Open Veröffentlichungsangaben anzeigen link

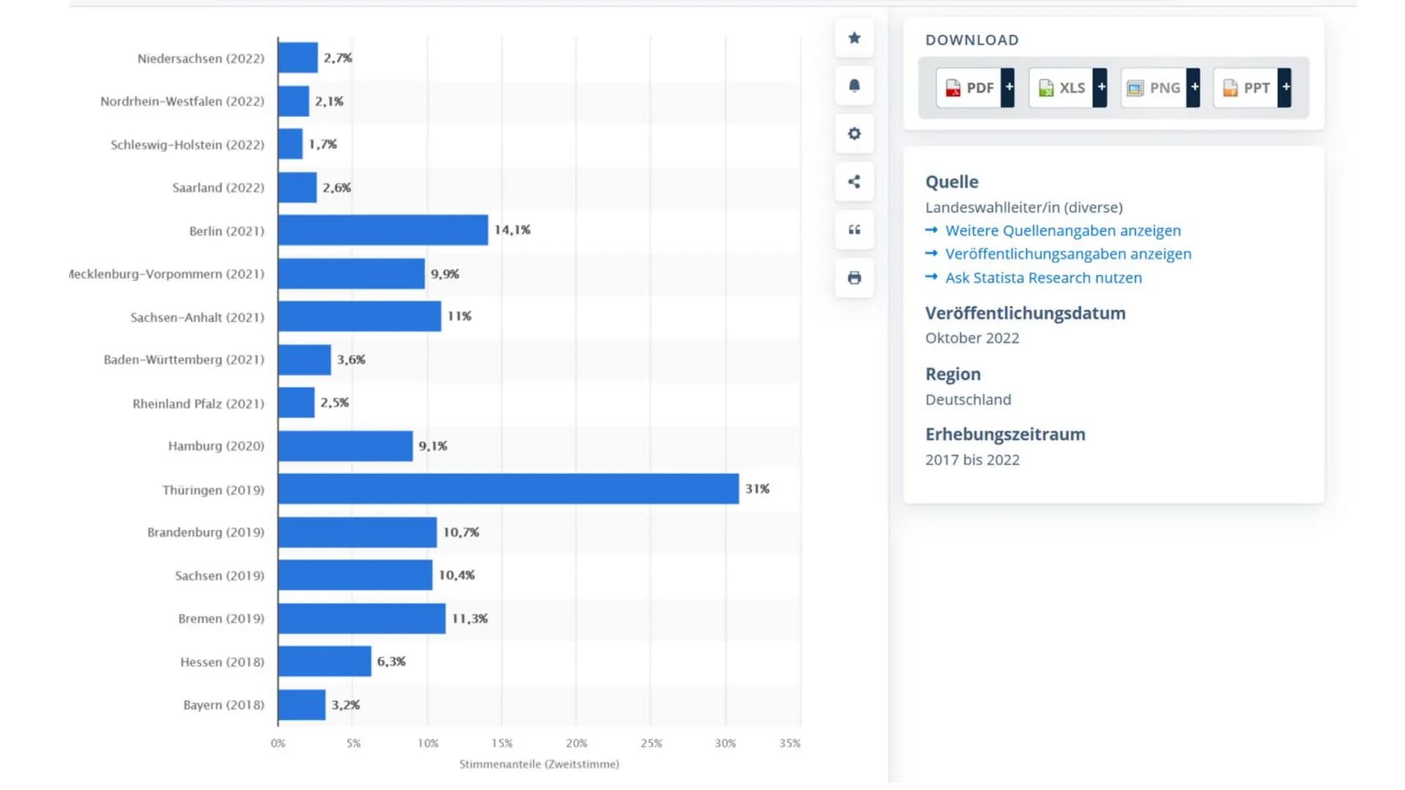pos(1068,254)
